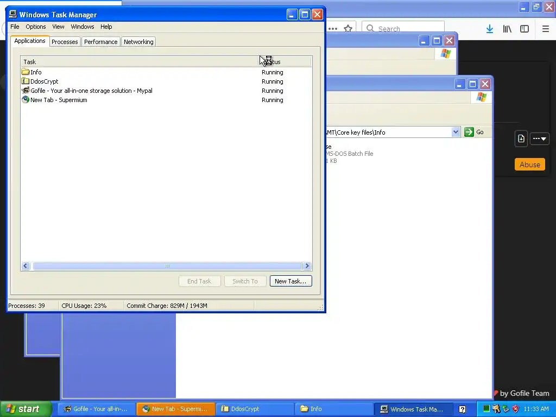Select the Gofile Mypal task row
Image resolution: width=556 pixels, height=417 pixels.
(166, 91)
